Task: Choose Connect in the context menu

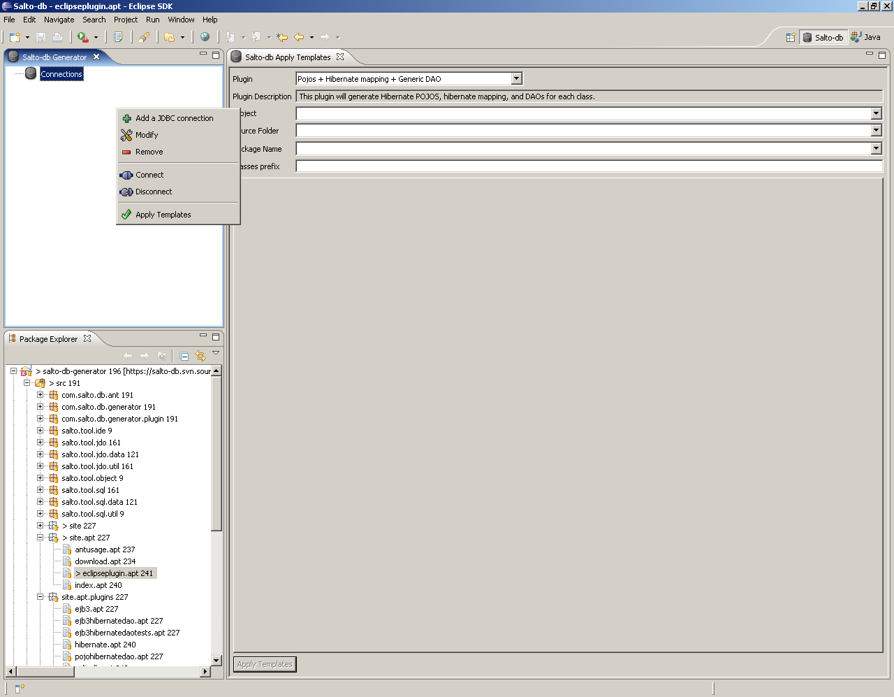Action: coord(178,175)
